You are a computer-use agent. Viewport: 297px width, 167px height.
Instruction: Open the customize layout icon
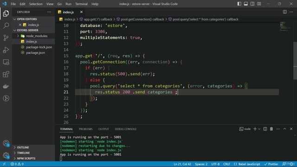coord(259,4)
